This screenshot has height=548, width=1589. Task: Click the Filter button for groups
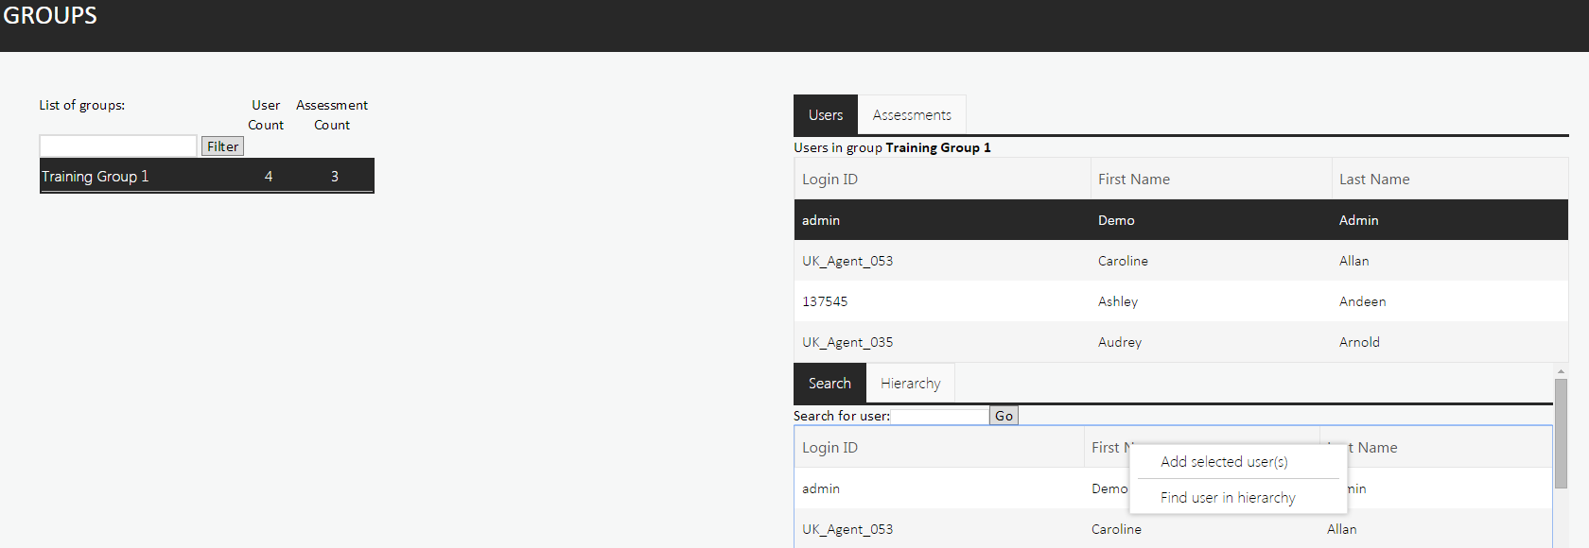(x=222, y=146)
